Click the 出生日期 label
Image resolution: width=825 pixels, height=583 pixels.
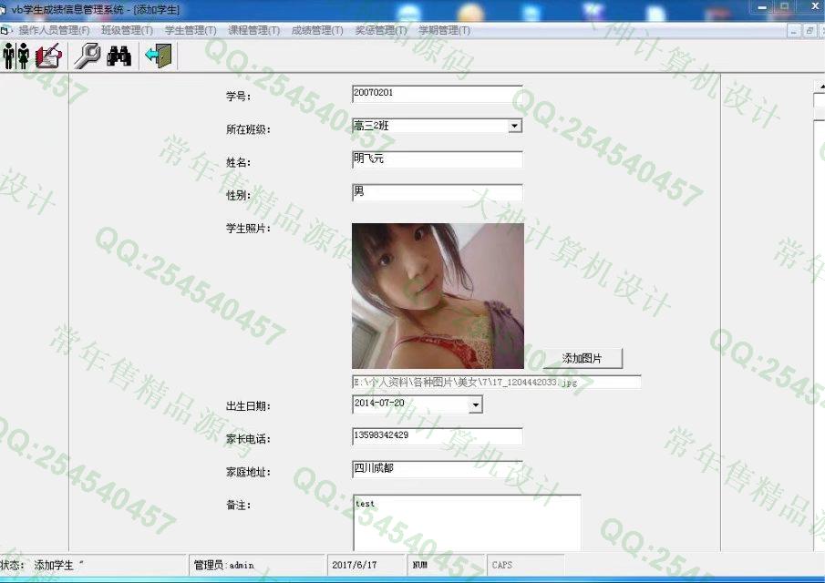(248, 406)
